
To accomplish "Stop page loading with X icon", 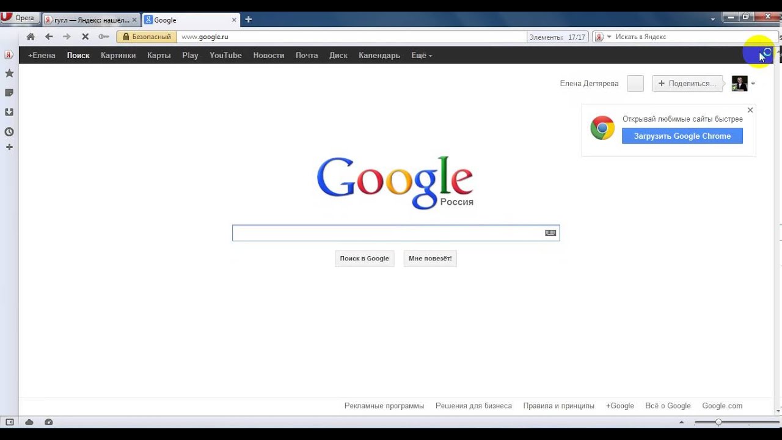I will (85, 37).
